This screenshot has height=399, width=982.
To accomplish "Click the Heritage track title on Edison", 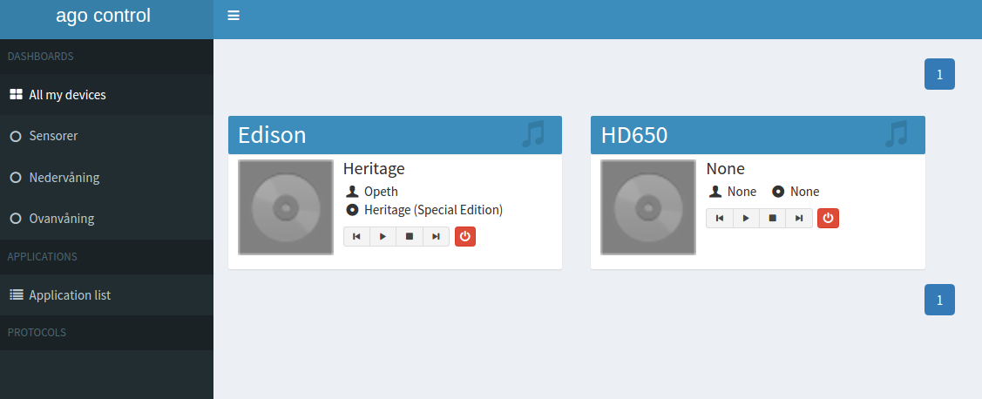I will pos(374,168).
